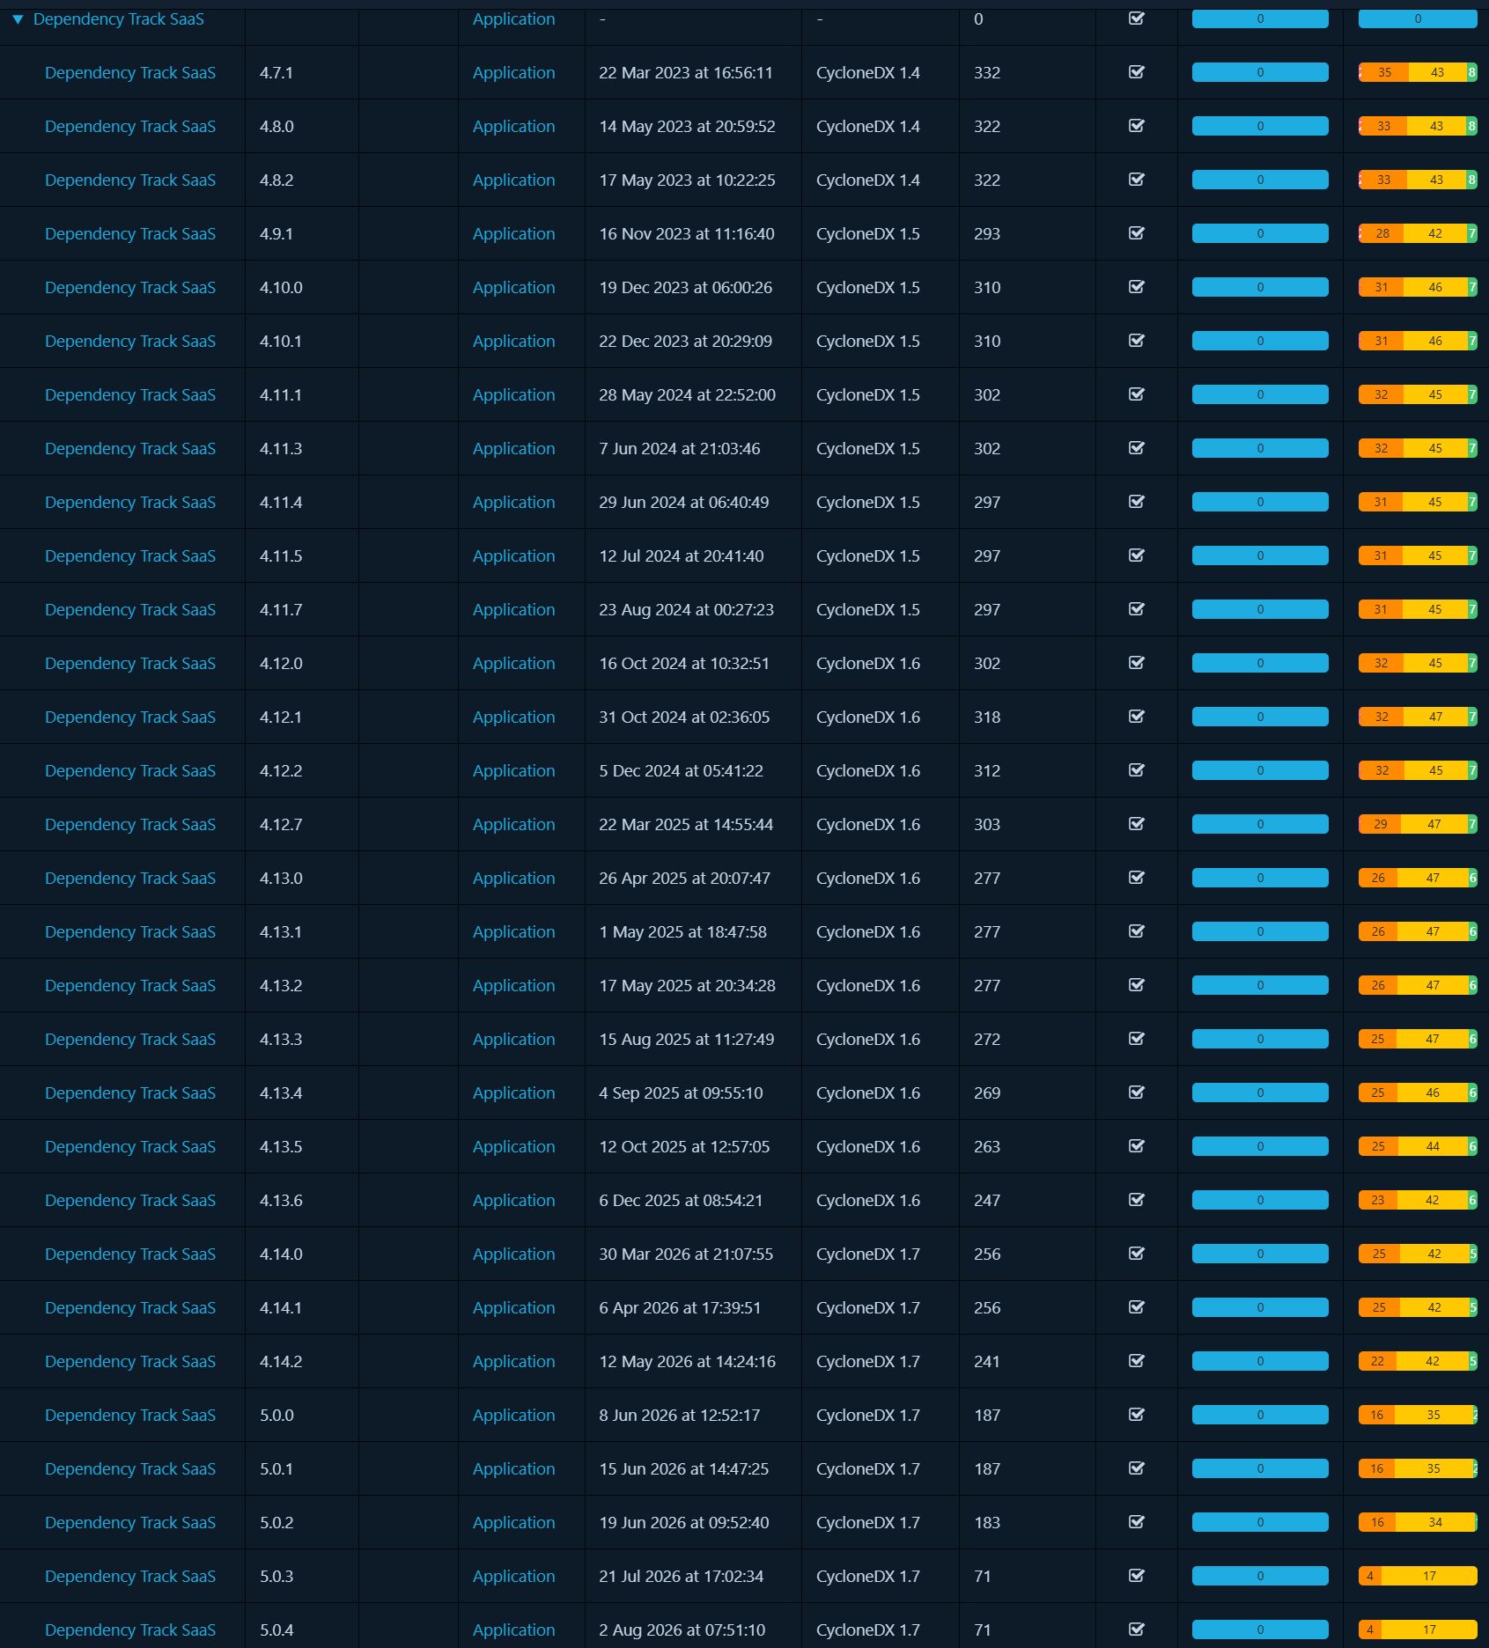
Task: Click the active check icon for version 4.14.0
Action: 1137,1254
